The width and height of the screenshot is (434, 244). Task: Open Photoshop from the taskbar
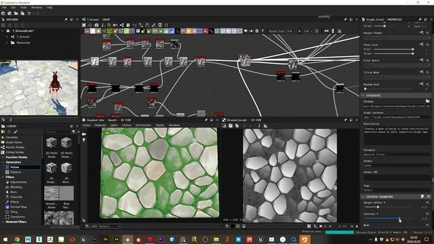coord(94,239)
